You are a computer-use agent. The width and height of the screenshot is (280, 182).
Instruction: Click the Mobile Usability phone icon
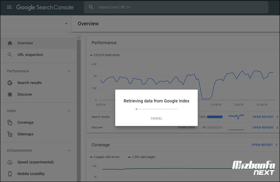pos(10,174)
